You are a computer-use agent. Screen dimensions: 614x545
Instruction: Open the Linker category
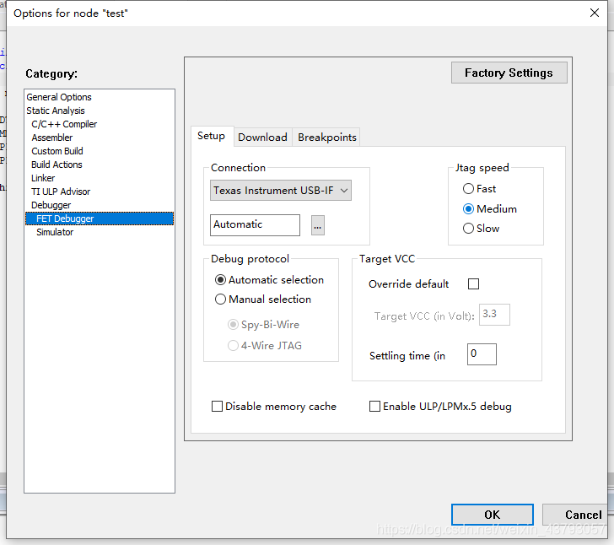pyautogui.click(x=43, y=178)
